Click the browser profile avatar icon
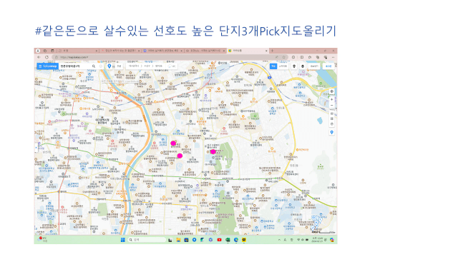 38,51
